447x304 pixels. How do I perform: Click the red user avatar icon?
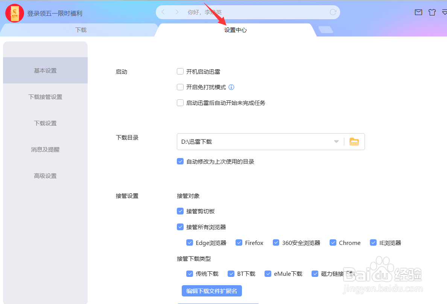[15, 13]
